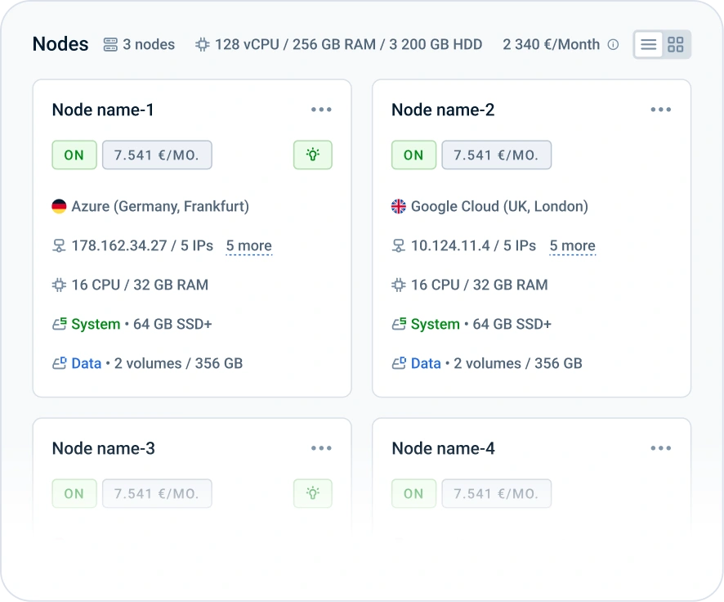Click the CPU chip icon on Node name-2
The height and width of the screenshot is (602, 724).
click(398, 285)
